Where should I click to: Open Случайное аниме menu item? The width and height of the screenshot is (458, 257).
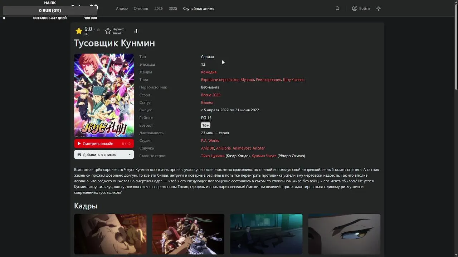(x=199, y=9)
